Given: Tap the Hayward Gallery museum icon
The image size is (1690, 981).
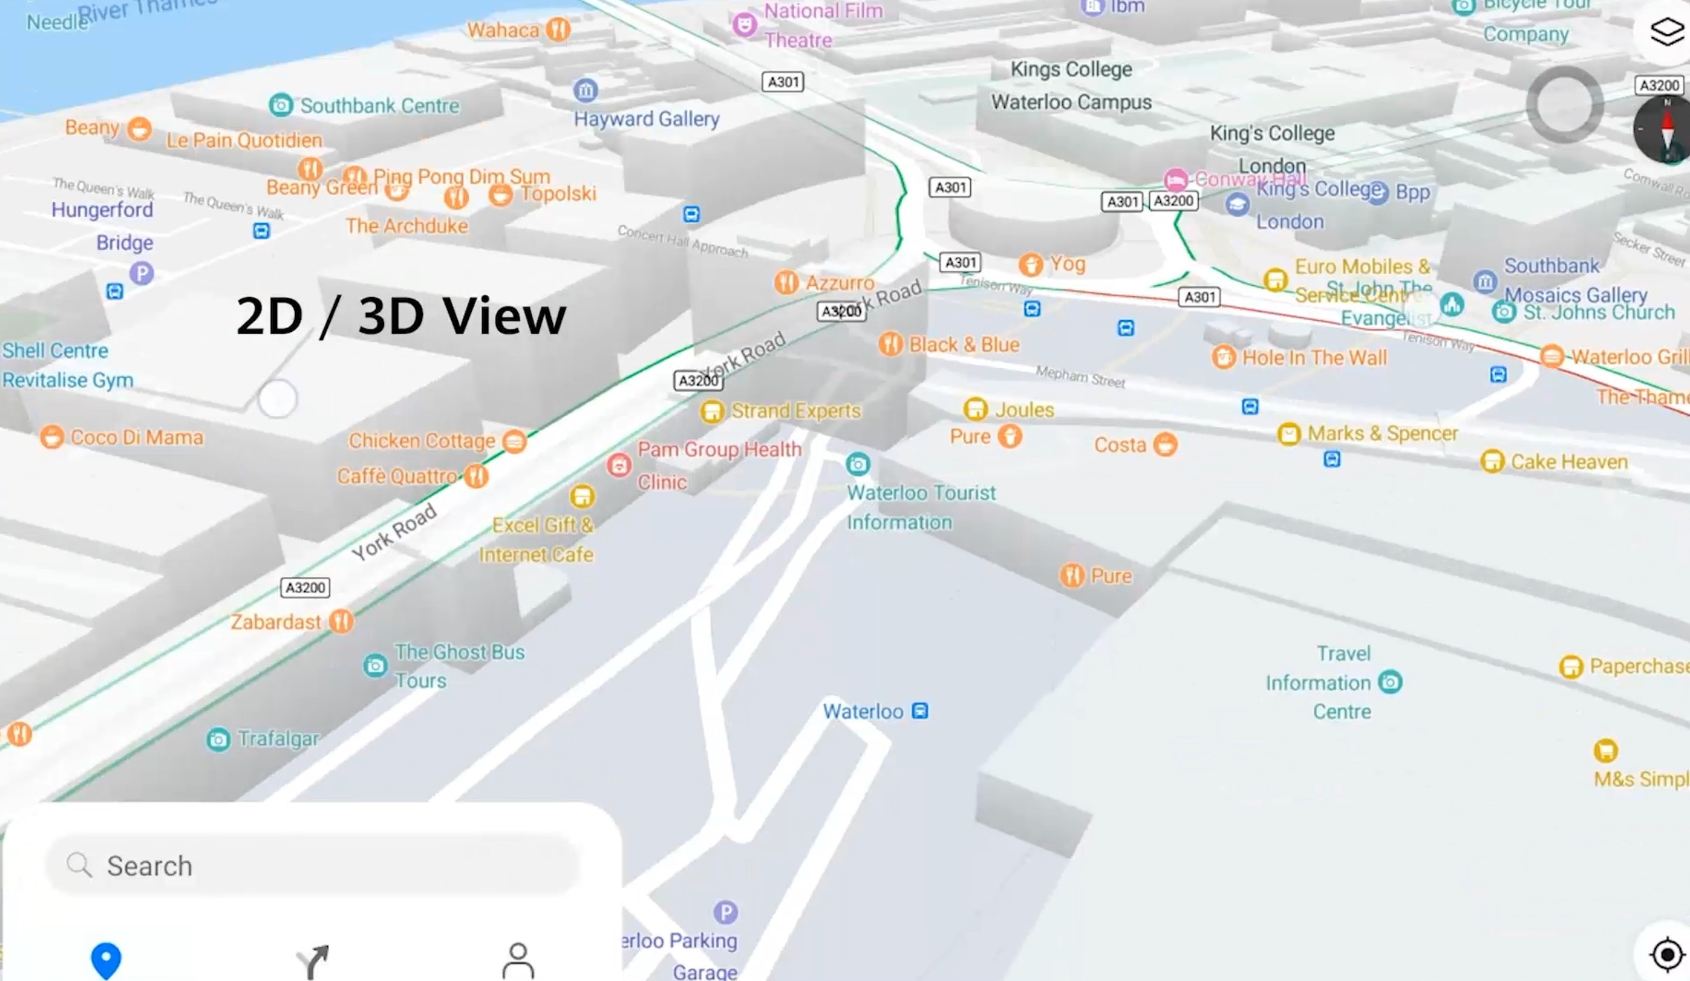Looking at the screenshot, I should pyautogui.click(x=586, y=89).
